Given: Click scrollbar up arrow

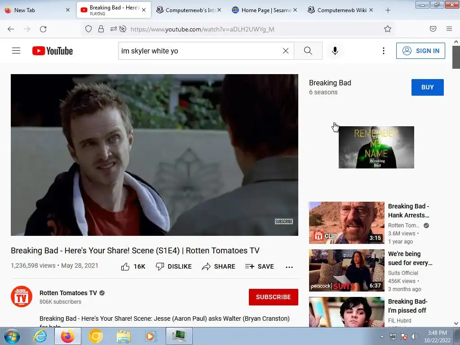Looking at the screenshot, I should (x=456, y=42).
